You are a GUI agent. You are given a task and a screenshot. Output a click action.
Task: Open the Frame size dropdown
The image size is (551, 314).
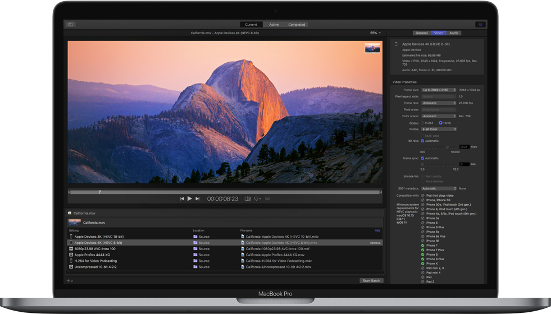tap(439, 90)
